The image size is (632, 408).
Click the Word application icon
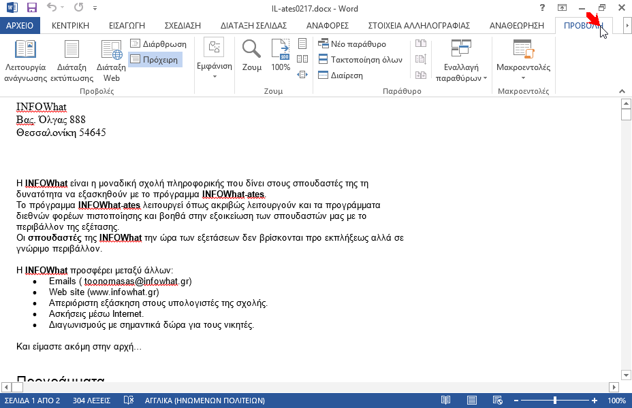pyautogui.click(x=12, y=7)
